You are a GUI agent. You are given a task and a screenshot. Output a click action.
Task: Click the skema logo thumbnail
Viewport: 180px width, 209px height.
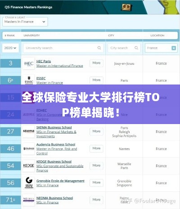coord(29,132)
